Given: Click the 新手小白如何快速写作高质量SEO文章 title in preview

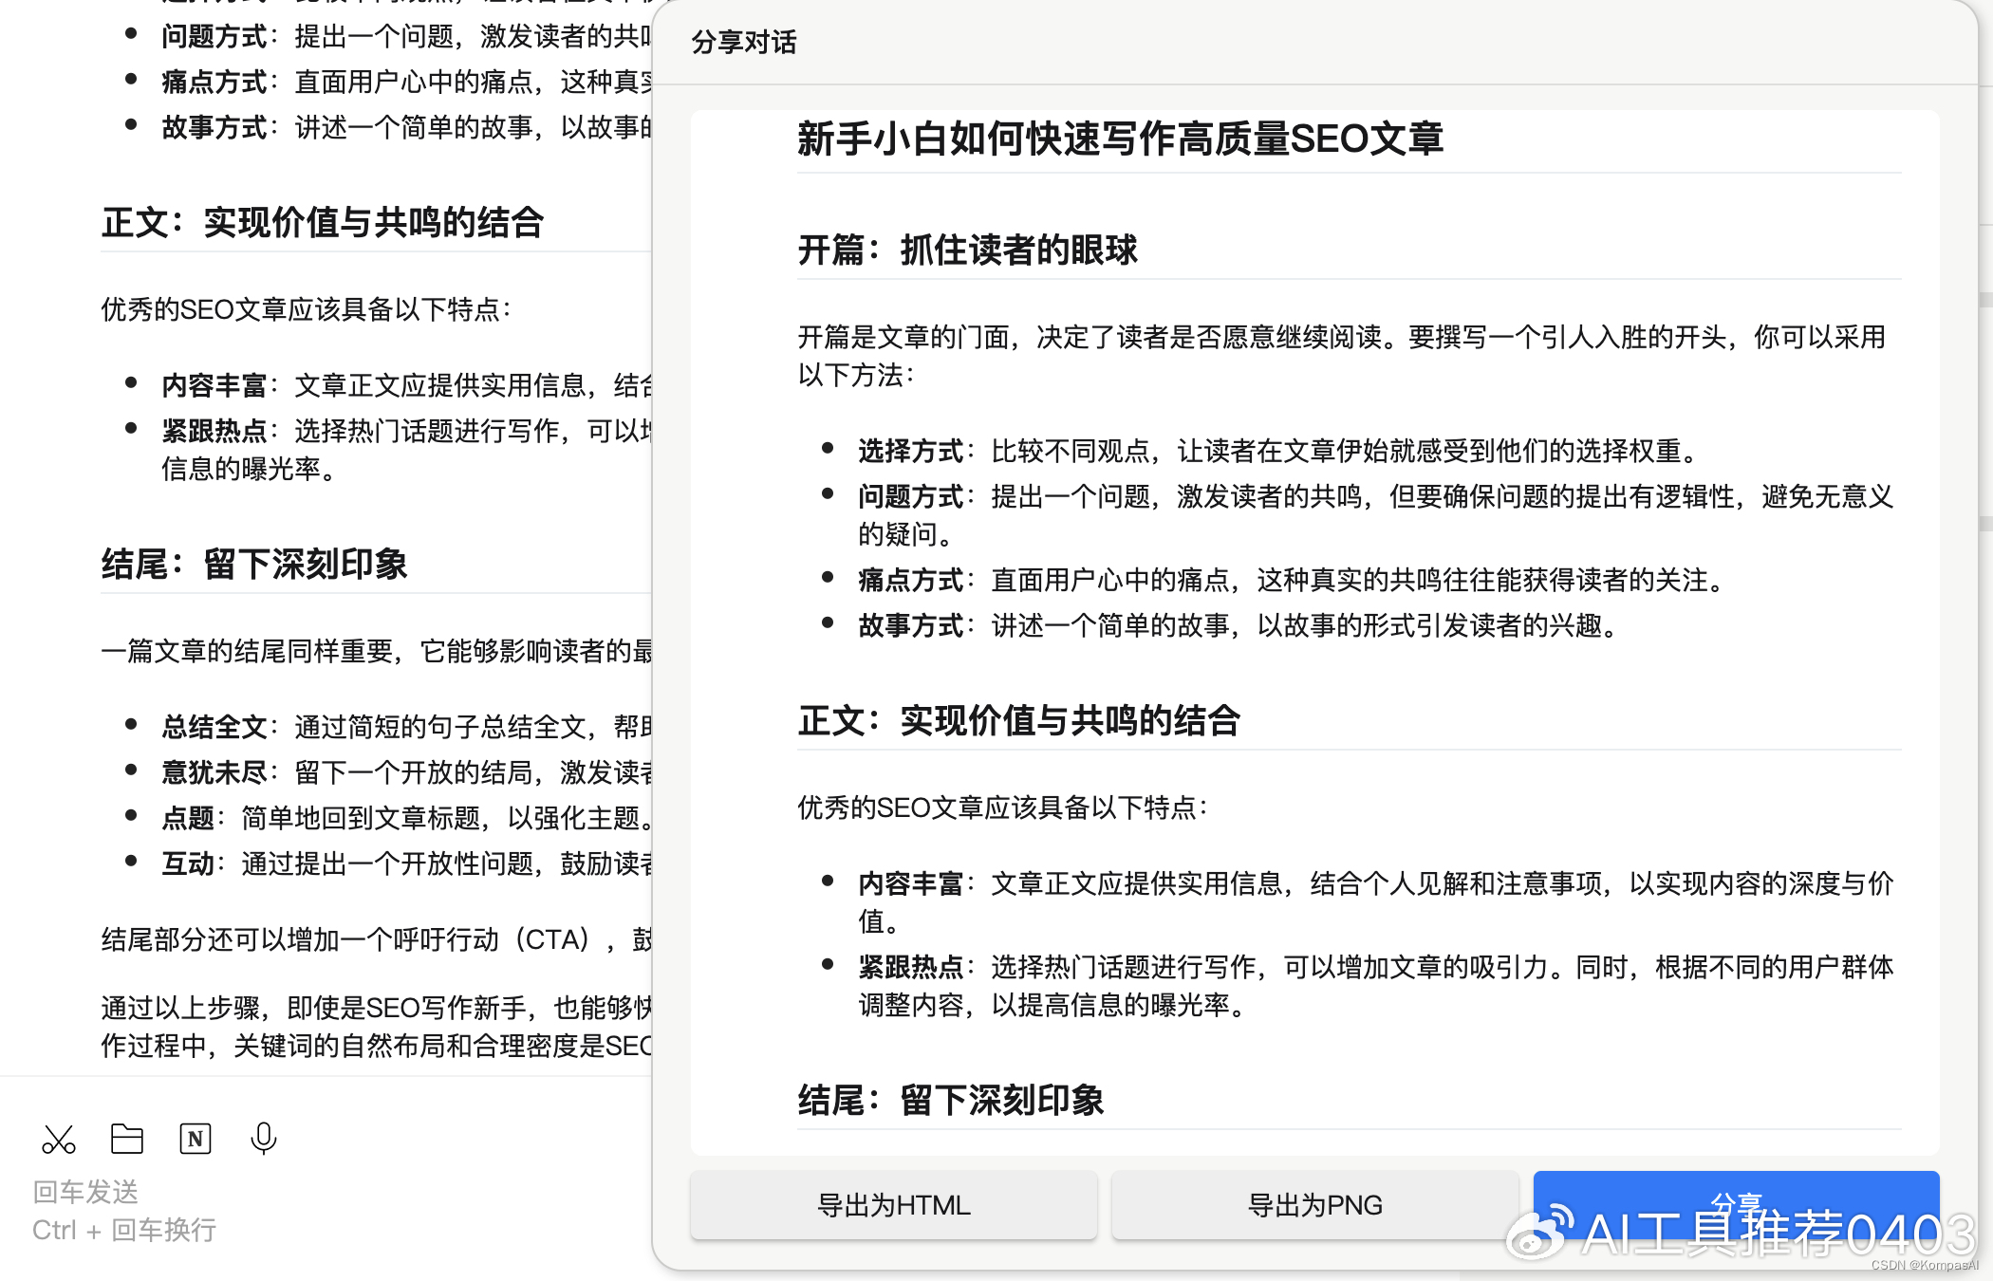Looking at the screenshot, I should click(1120, 139).
